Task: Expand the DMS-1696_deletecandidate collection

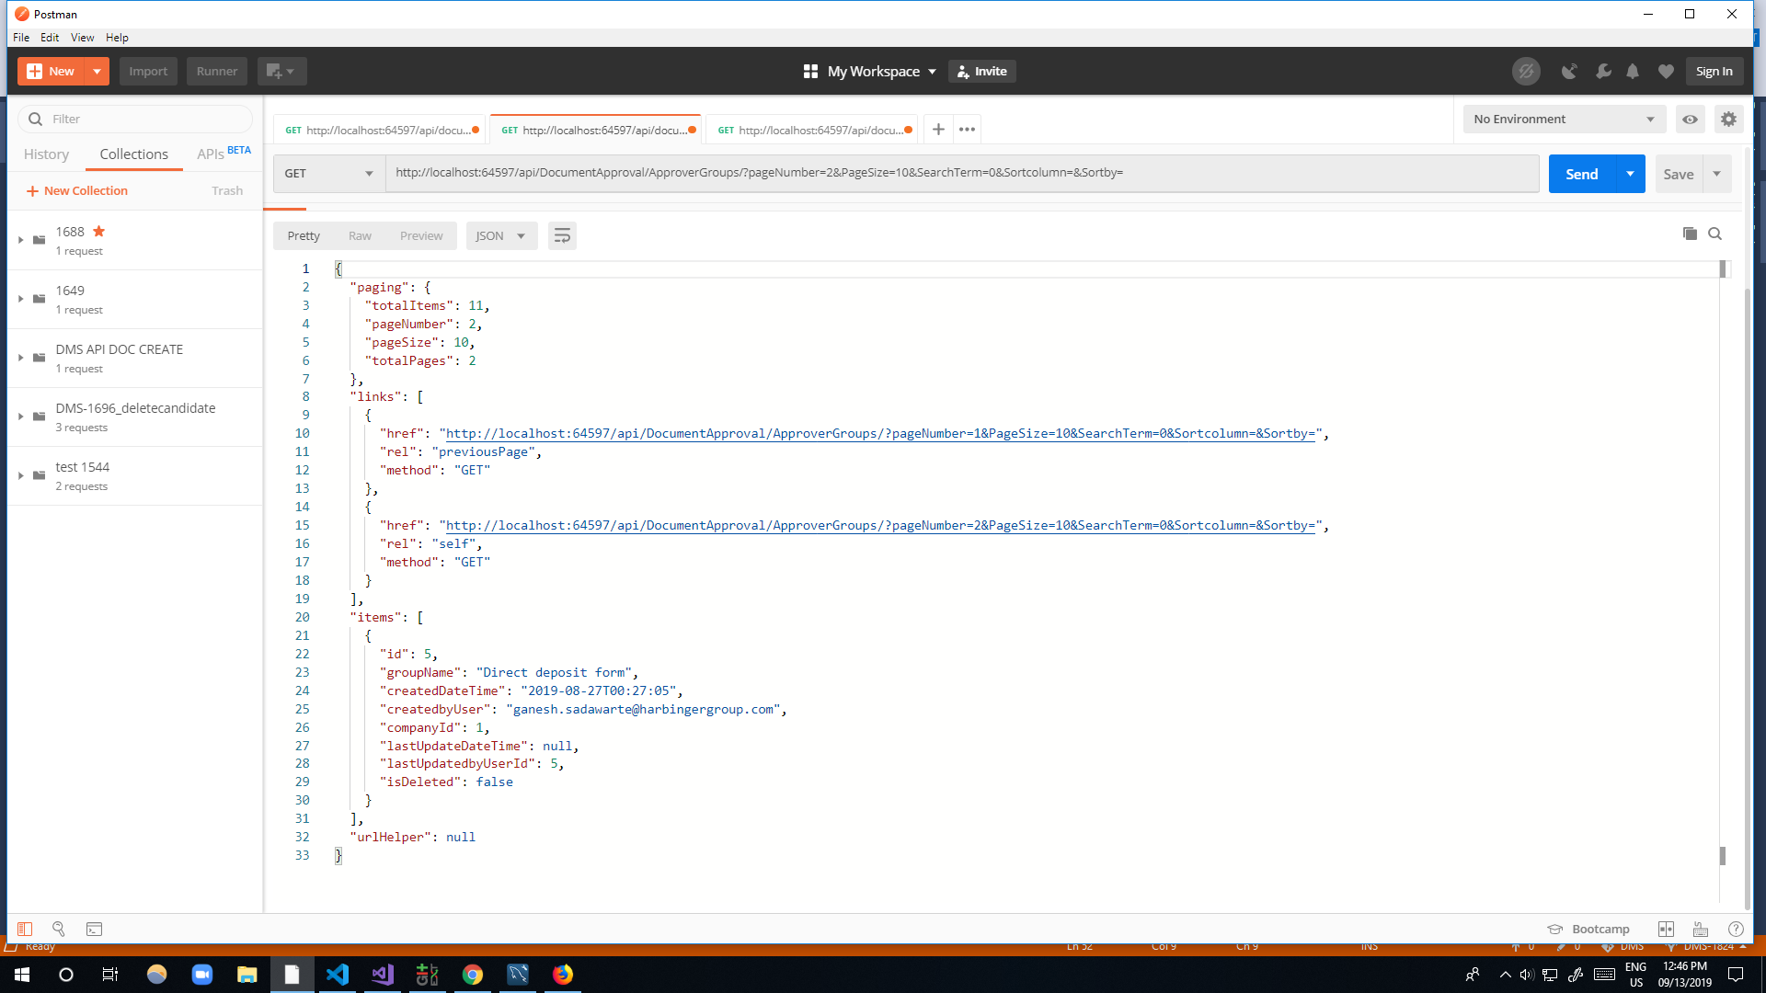Action: (21, 416)
